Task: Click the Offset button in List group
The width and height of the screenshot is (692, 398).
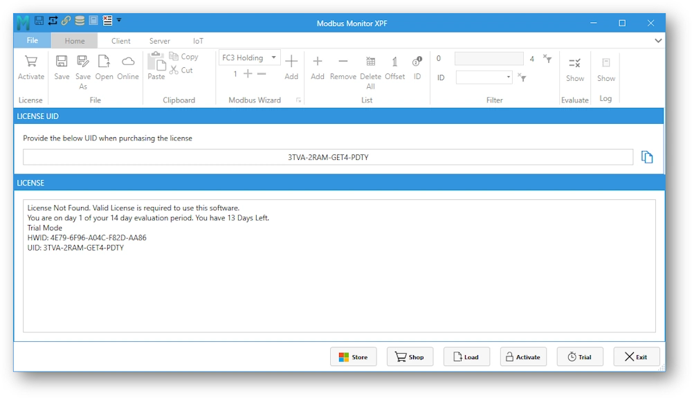Action: coord(395,68)
